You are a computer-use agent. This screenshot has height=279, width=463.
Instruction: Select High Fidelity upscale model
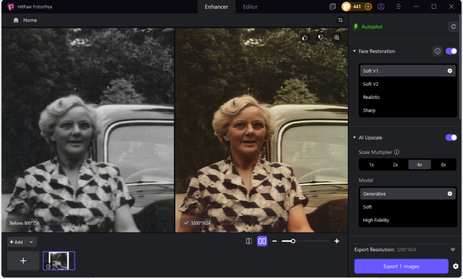408,220
